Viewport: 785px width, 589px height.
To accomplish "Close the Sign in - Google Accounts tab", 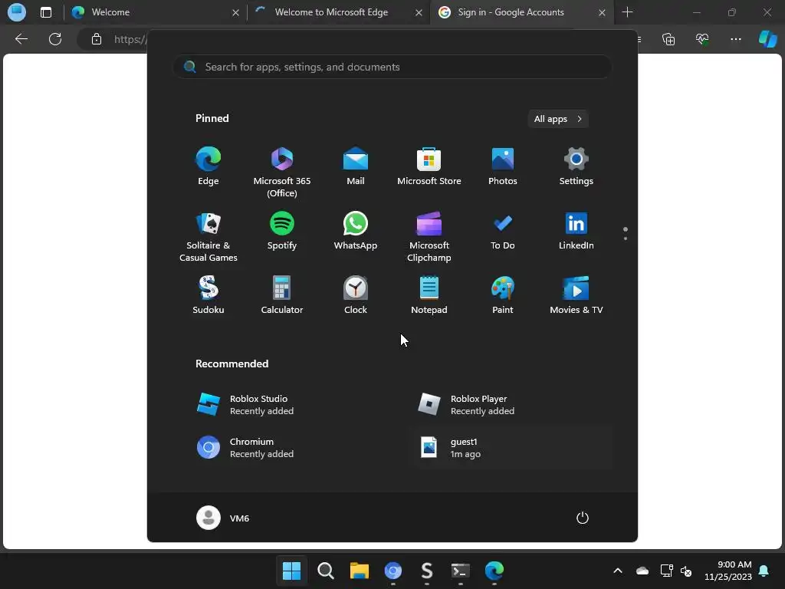I will (603, 12).
